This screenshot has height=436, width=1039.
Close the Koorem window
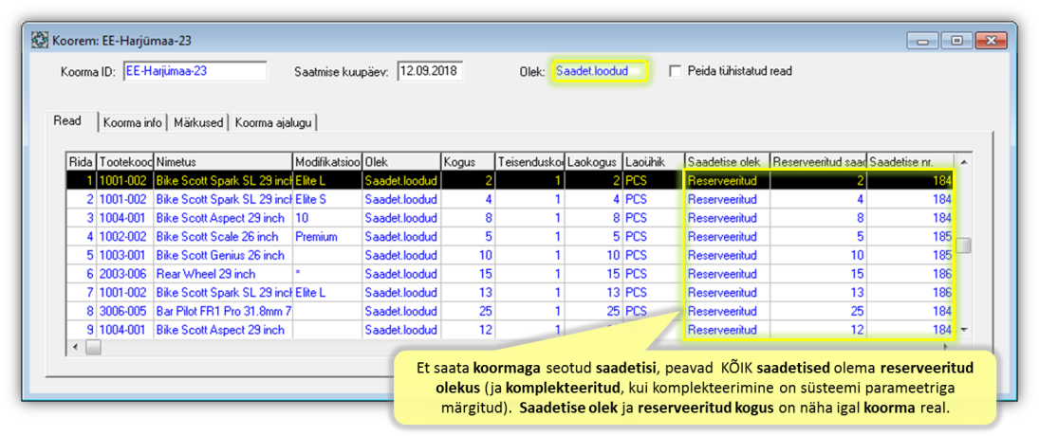[x=991, y=41]
